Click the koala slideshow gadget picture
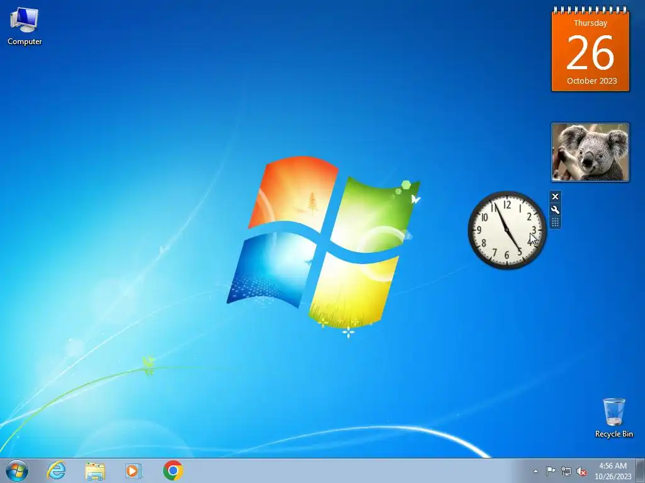Viewport: 645px width, 483px height. point(590,152)
